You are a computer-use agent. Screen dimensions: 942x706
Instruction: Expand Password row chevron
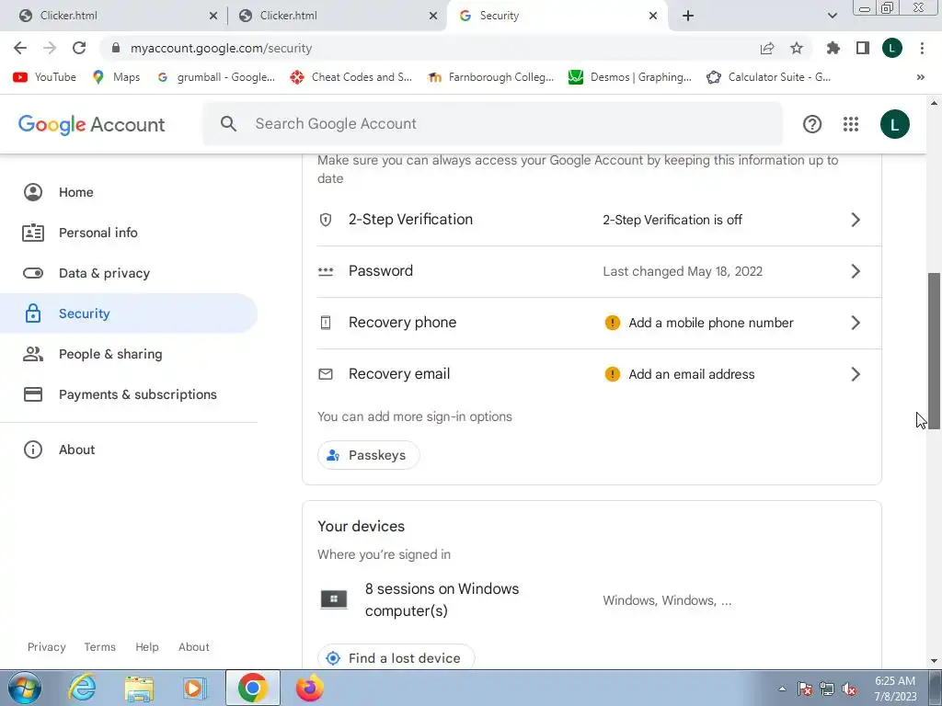pyautogui.click(x=856, y=271)
